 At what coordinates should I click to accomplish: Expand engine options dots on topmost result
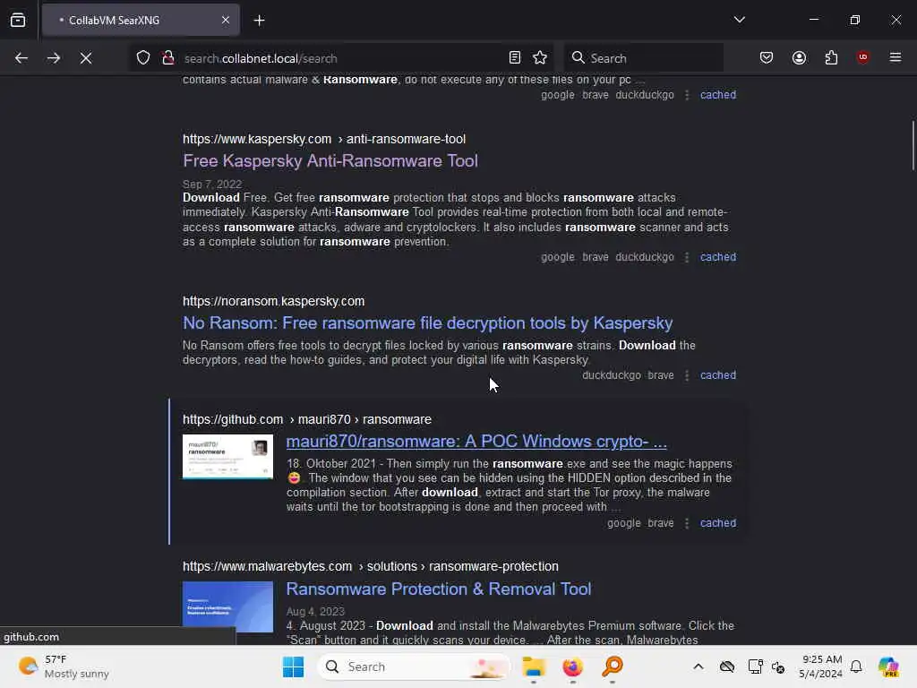click(x=687, y=95)
